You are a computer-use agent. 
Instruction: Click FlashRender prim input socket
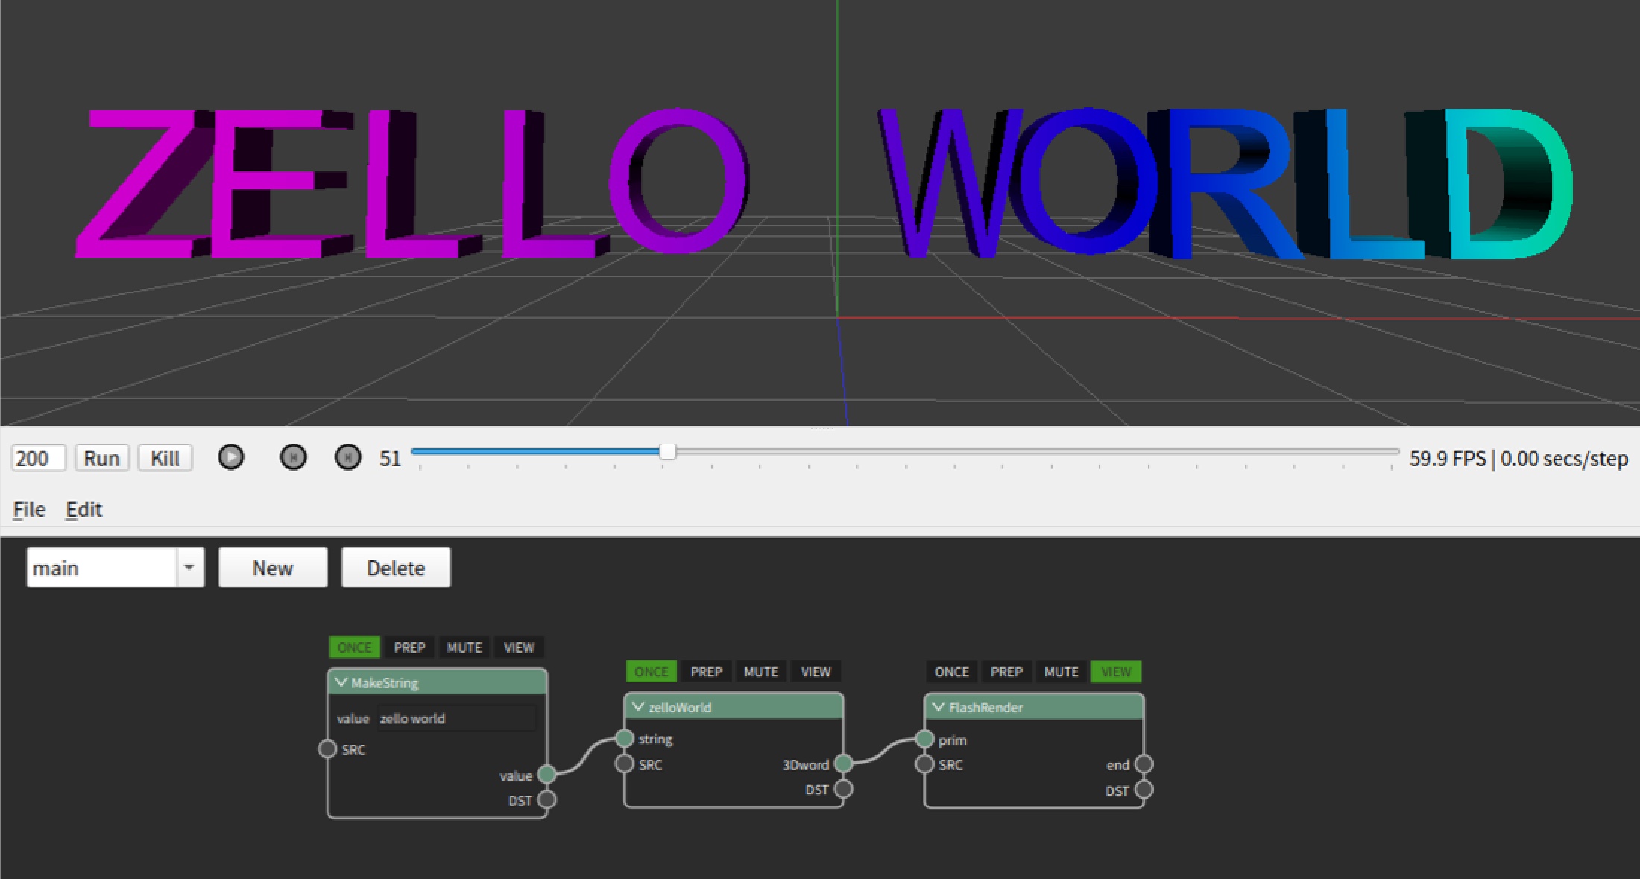click(924, 739)
